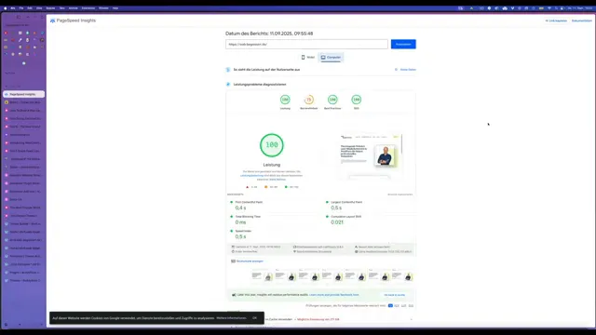Click the URL input field
The image size is (596, 335).
point(306,44)
